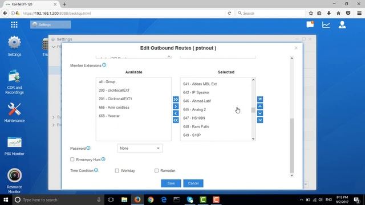Select 'all - Group' in Available
Viewport: 365px width, 205px height.
tap(133, 82)
